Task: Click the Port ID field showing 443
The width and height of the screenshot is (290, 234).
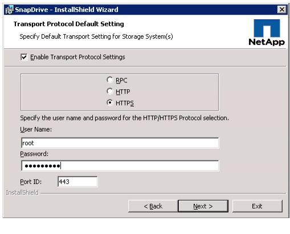Action: [77, 182]
